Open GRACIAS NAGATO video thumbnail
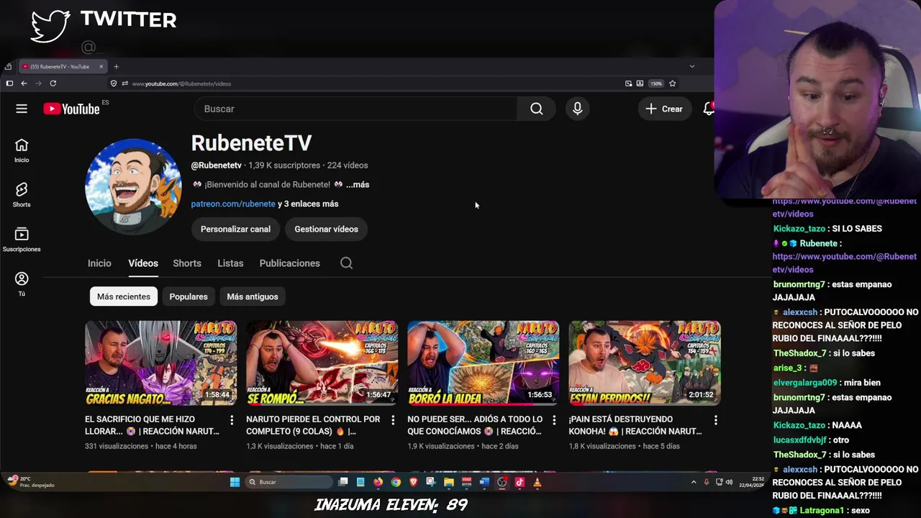 (160, 363)
